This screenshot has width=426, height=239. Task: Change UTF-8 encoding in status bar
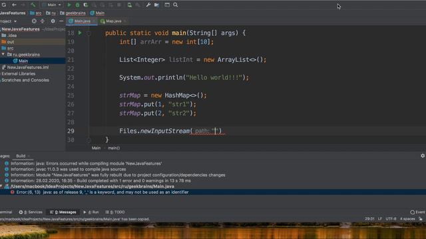[391, 218]
